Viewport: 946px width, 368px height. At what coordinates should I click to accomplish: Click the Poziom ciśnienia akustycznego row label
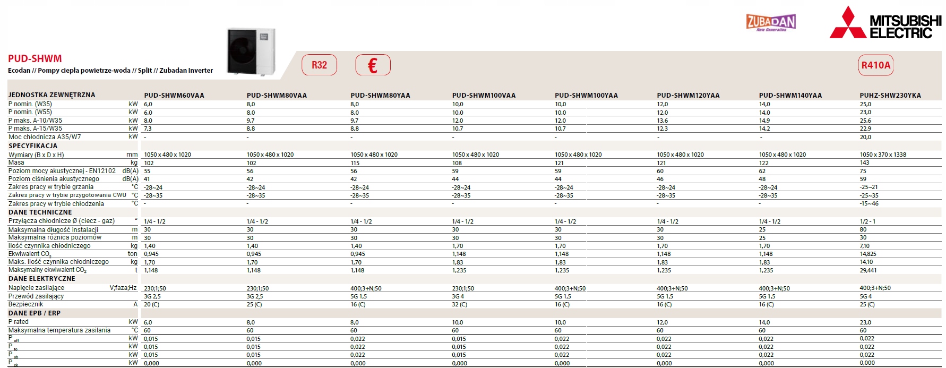click(54, 179)
